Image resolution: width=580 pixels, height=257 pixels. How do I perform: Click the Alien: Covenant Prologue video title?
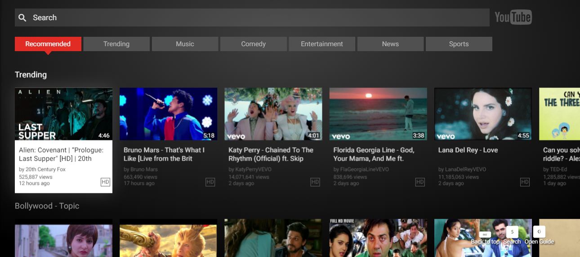click(x=61, y=154)
